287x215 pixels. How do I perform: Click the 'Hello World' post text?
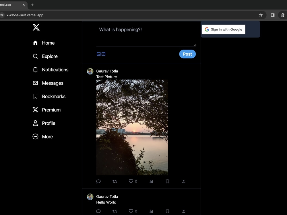click(x=106, y=202)
